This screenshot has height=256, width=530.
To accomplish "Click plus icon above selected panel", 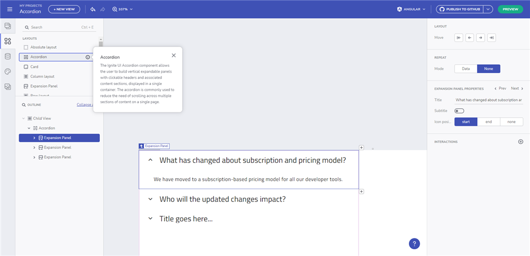I will (361, 147).
